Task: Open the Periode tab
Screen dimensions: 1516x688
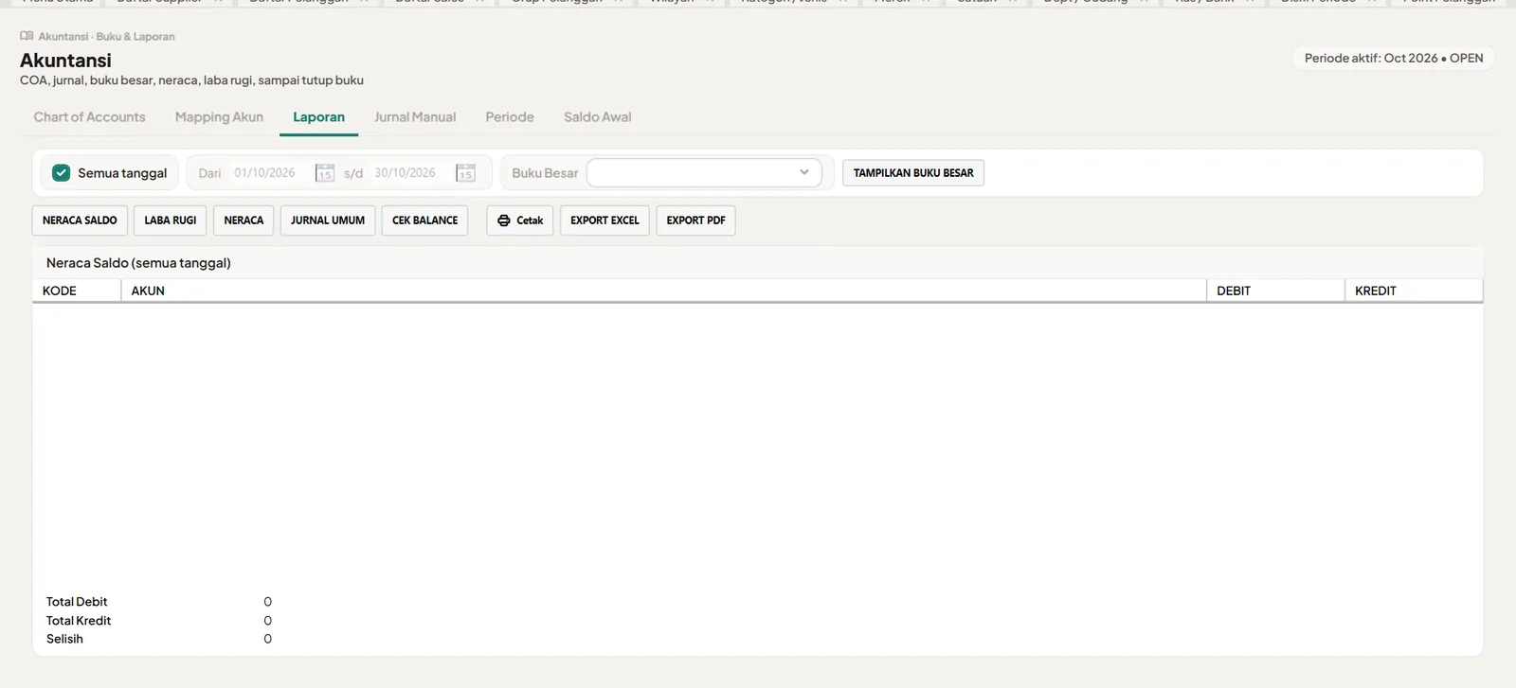Action: [x=510, y=117]
